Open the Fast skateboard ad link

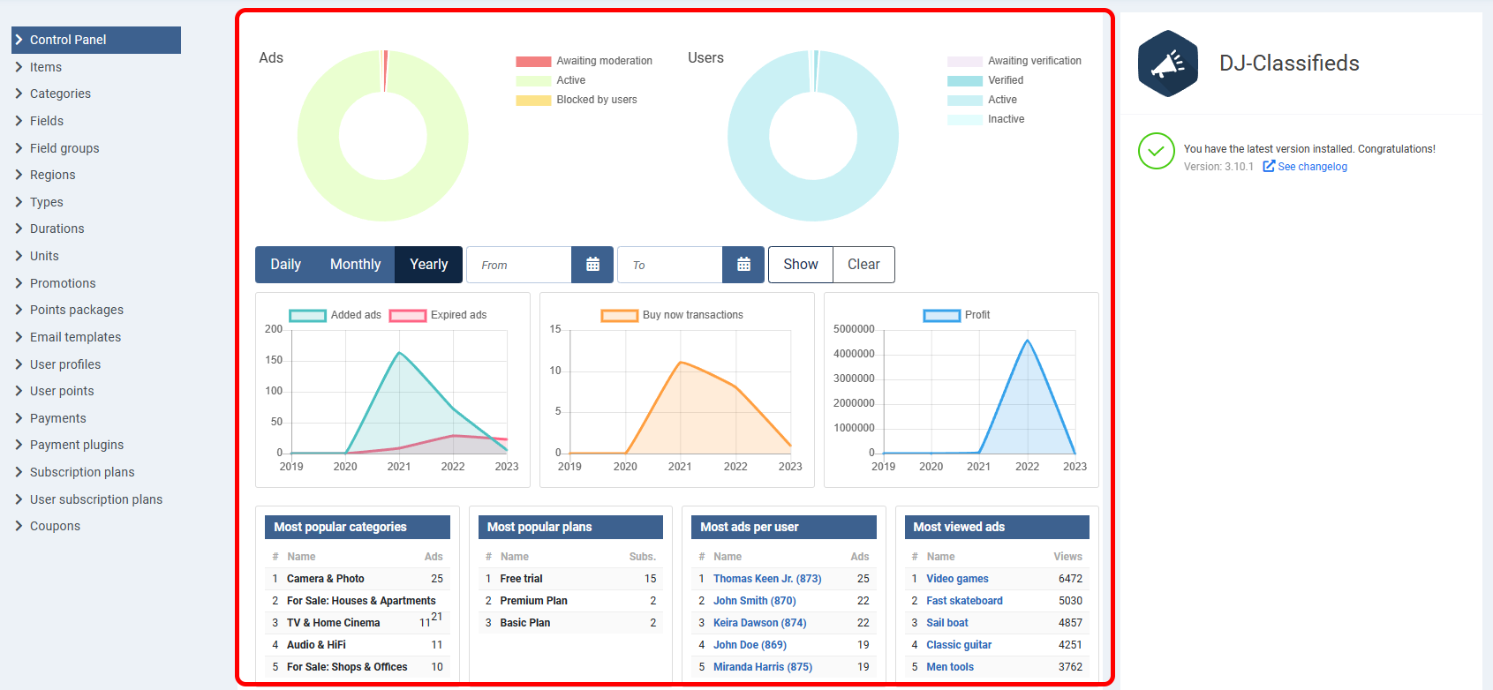tap(964, 601)
